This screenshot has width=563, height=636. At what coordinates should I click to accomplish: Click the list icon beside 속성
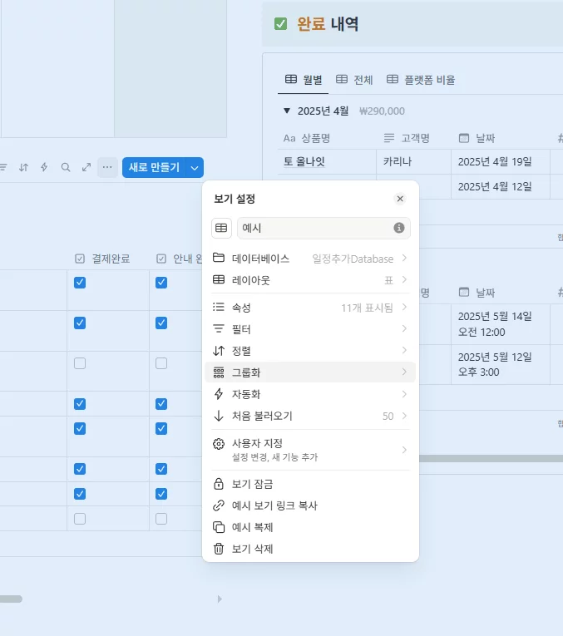(x=219, y=307)
